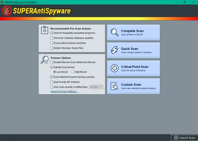Uncheck Scan for frequently unwanted programs
The width and height of the screenshot is (198, 141).
tap(52, 33)
